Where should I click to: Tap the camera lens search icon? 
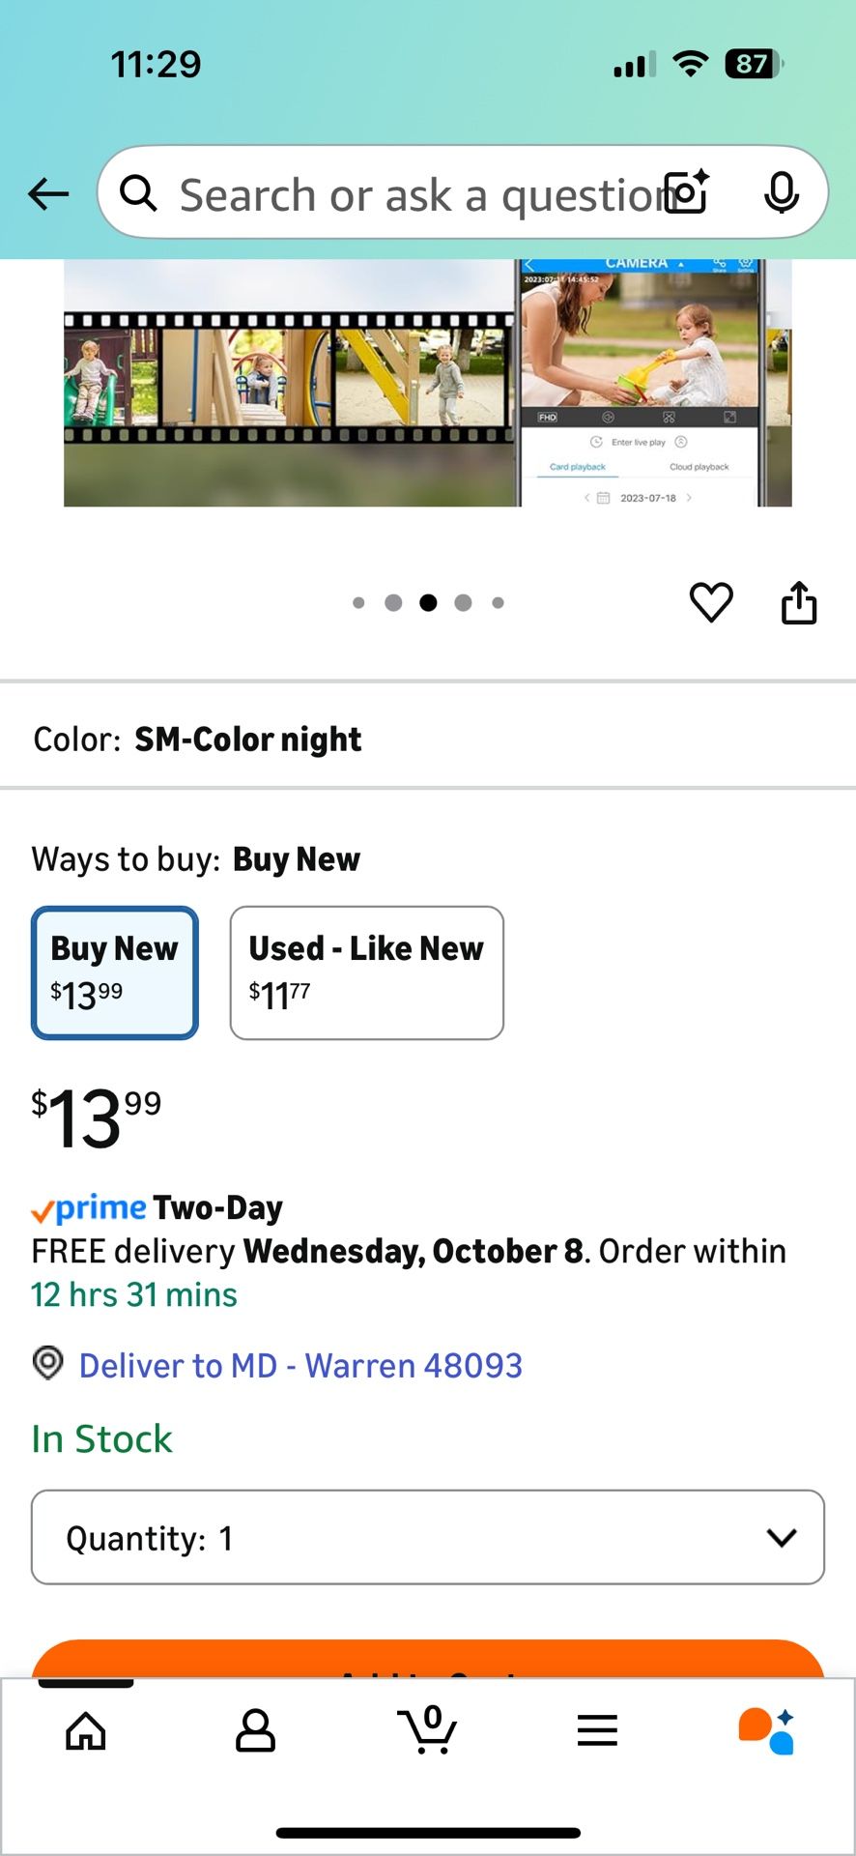tap(687, 191)
